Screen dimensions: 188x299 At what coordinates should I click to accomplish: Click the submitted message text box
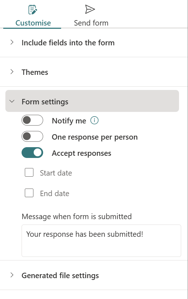pyautogui.click(x=101, y=241)
